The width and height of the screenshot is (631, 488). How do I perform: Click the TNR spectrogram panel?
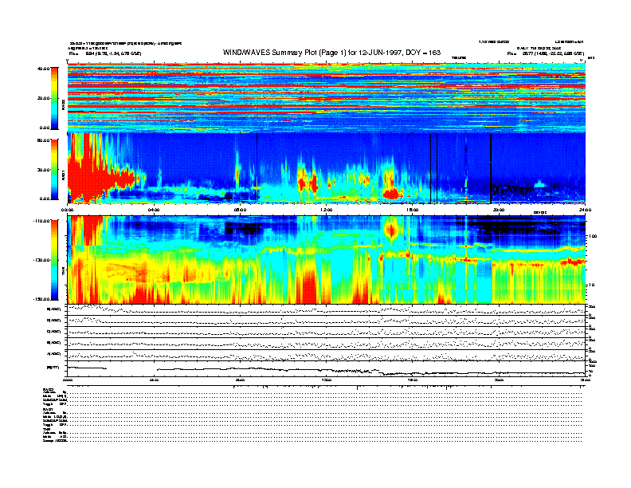coord(327,260)
